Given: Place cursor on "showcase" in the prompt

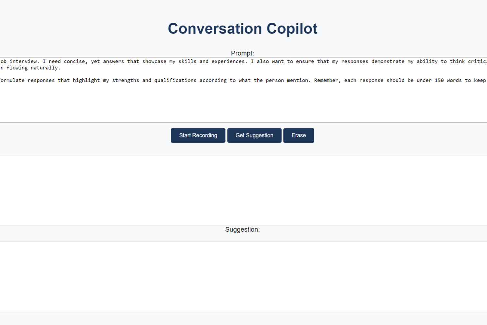Looking at the screenshot, I should pyautogui.click(x=154, y=61).
